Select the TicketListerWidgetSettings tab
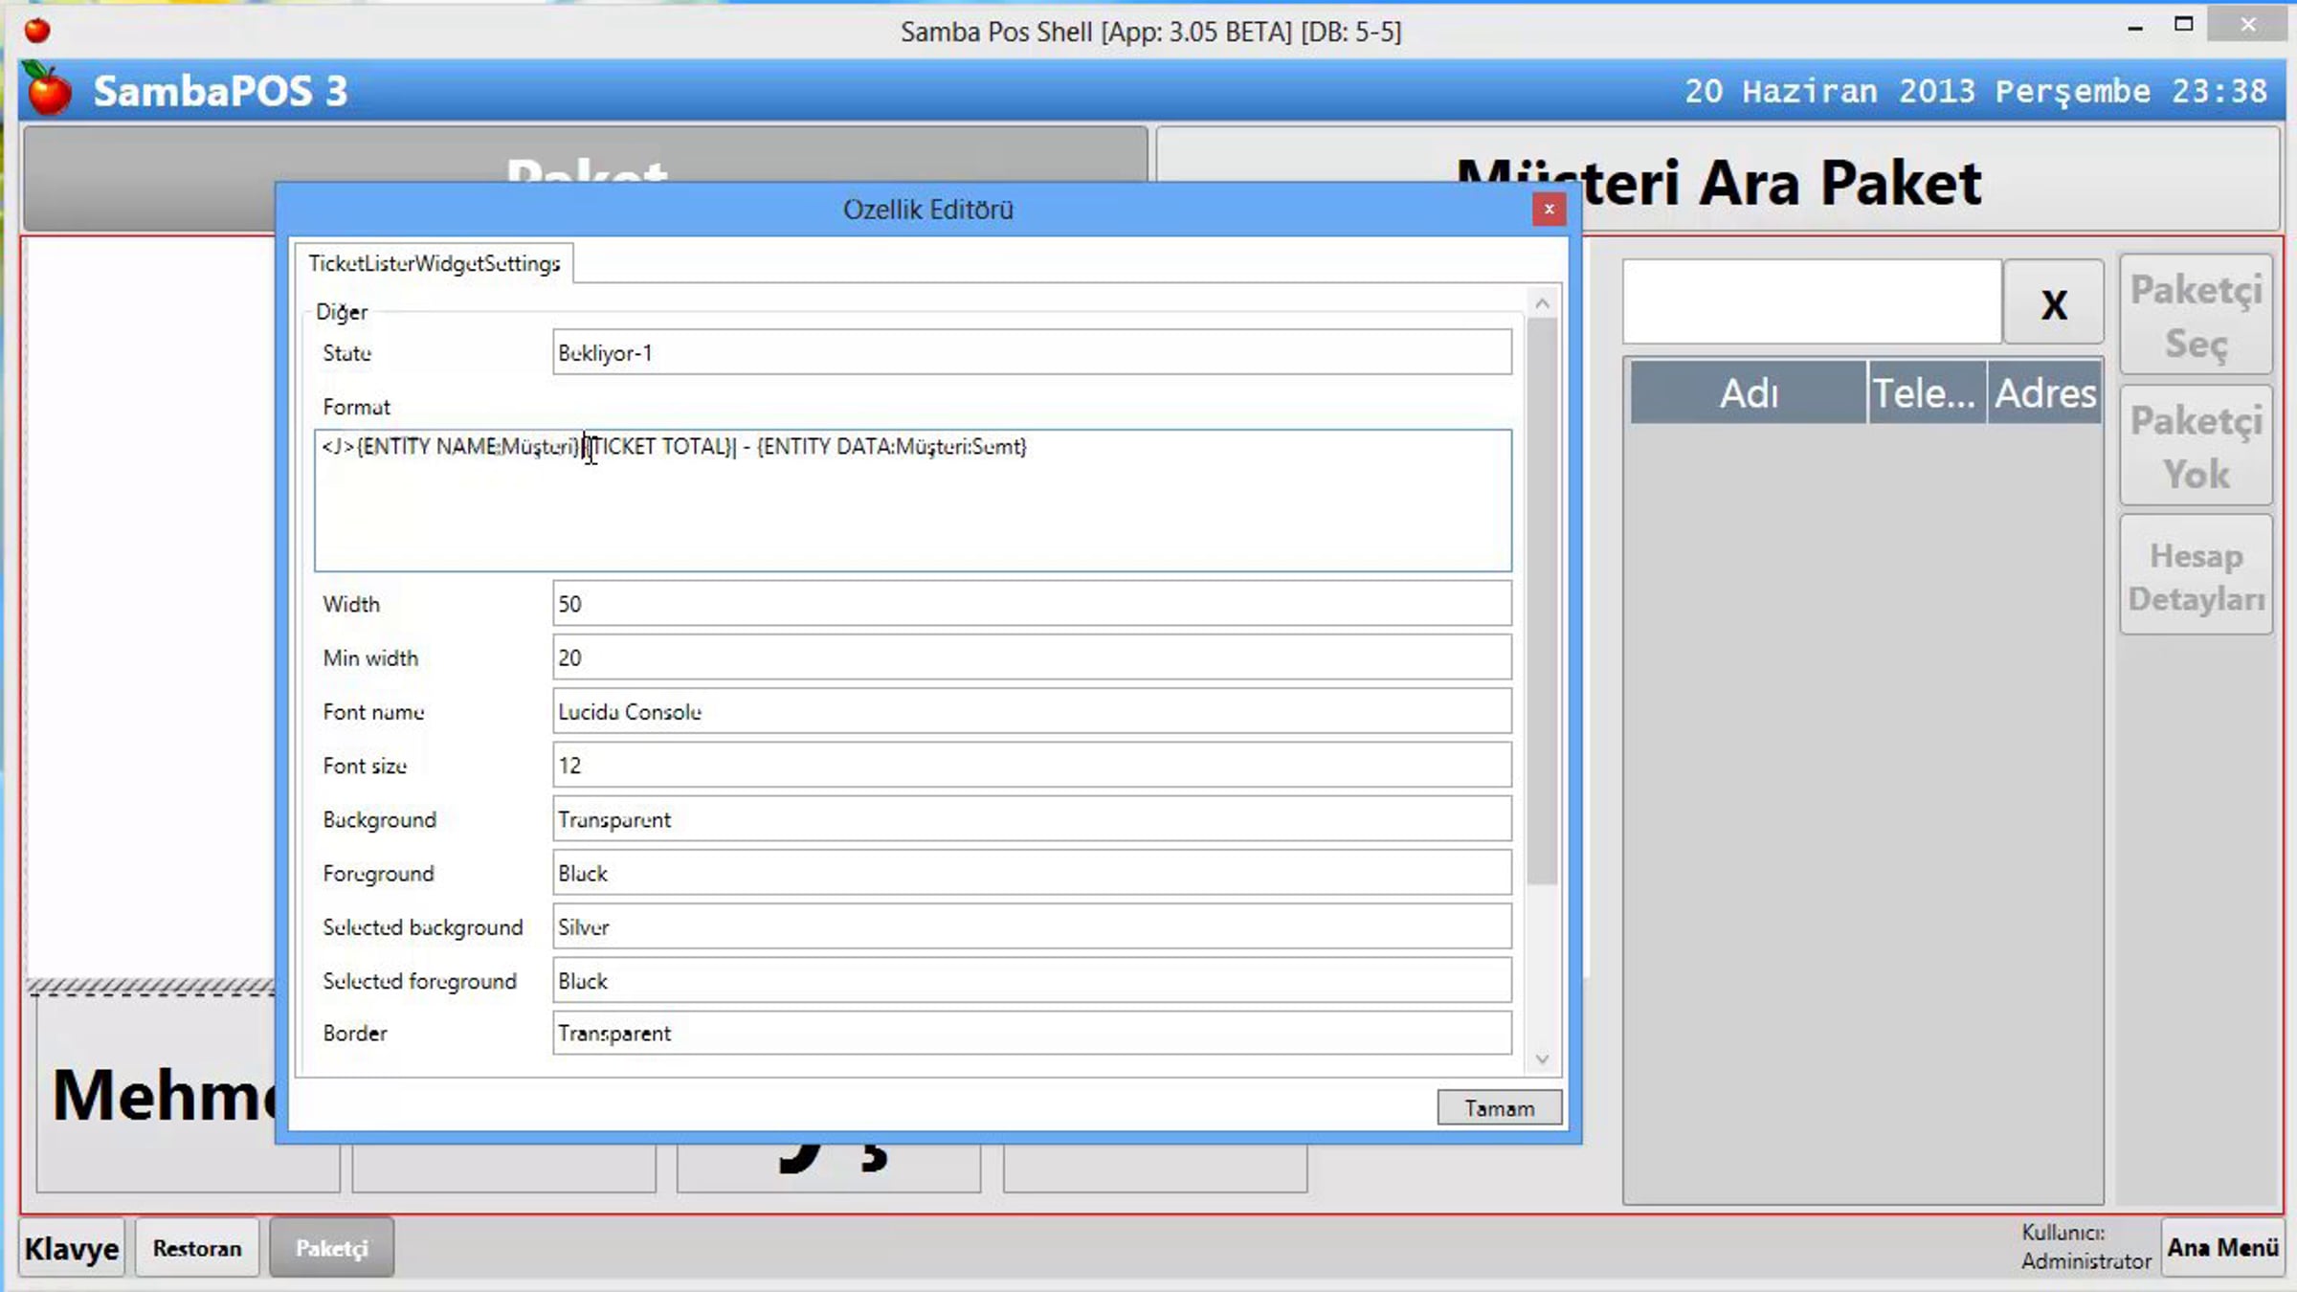This screenshot has height=1292, width=2297. click(434, 263)
